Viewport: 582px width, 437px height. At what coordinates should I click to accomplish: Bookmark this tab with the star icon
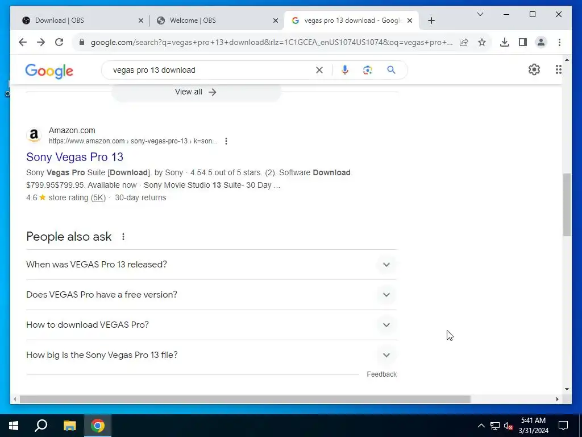coord(482,42)
